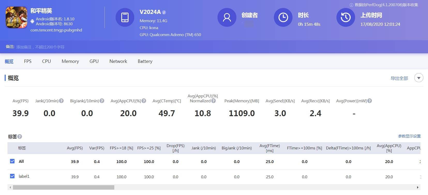Click the GPU Qualcomm Adreno 650 text
The image size is (428, 195).
pyautogui.click(x=170, y=35)
